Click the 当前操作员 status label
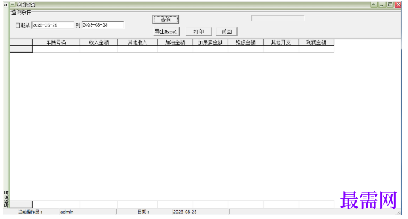Image resolution: width=408 pixels, height=219 pixels. click(30, 212)
